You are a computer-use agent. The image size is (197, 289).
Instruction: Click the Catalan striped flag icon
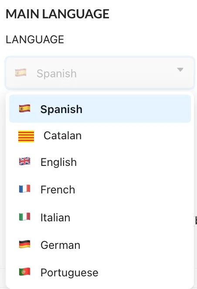pos(26,136)
